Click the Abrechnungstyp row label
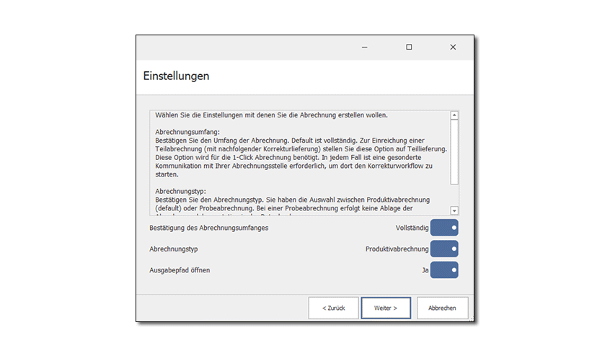The image size is (610, 356). tap(173, 249)
